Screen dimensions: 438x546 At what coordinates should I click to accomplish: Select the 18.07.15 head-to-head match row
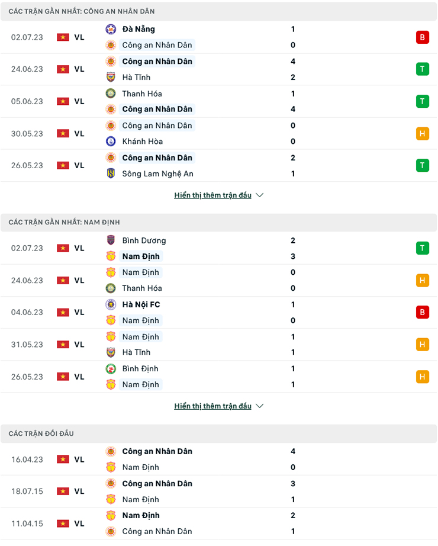click(218, 492)
